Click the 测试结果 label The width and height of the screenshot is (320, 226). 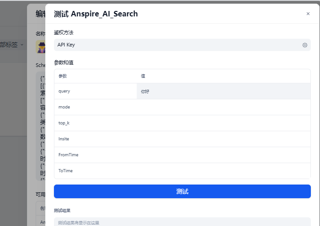62,211
